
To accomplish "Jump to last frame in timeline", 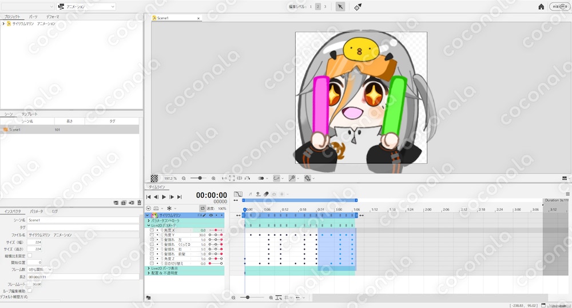I will (179, 197).
